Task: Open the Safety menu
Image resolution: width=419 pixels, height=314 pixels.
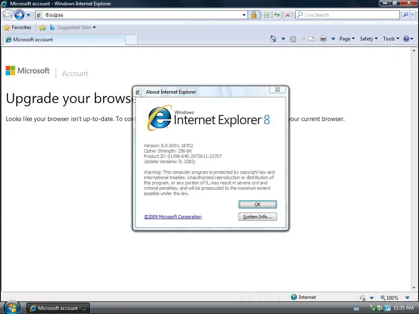Action: coord(369,39)
